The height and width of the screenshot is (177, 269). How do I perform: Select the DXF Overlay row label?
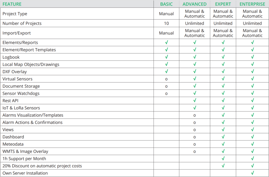click(x=15, y=72)
